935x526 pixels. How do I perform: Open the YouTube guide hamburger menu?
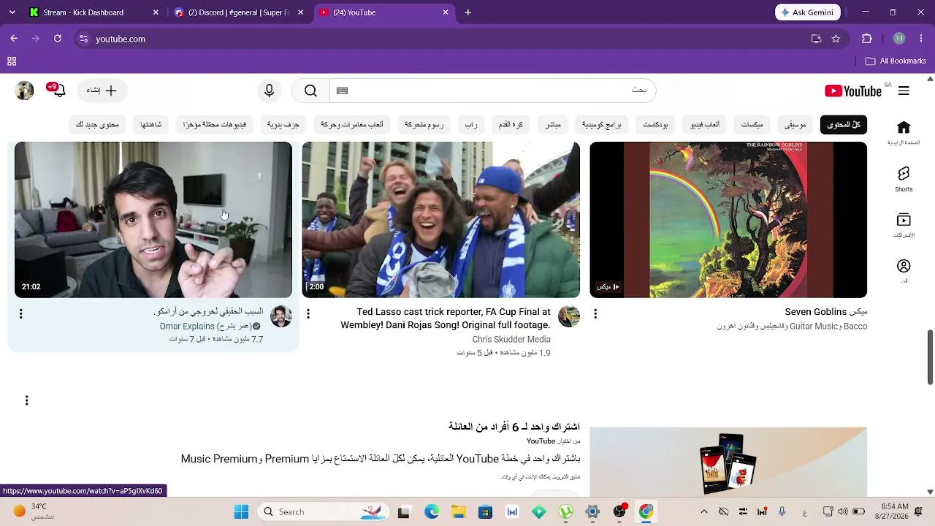(x=904, y=91)
